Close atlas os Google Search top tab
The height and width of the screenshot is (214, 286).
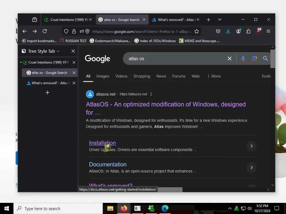click(x=144, y=20)
